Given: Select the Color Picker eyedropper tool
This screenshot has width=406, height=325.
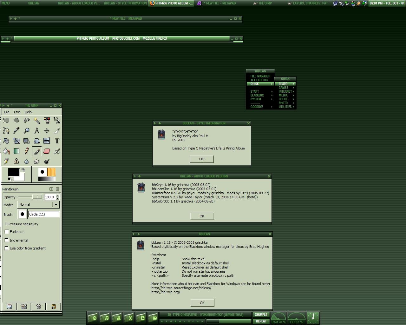Looking at the screenshot, I should click(16, 130).
